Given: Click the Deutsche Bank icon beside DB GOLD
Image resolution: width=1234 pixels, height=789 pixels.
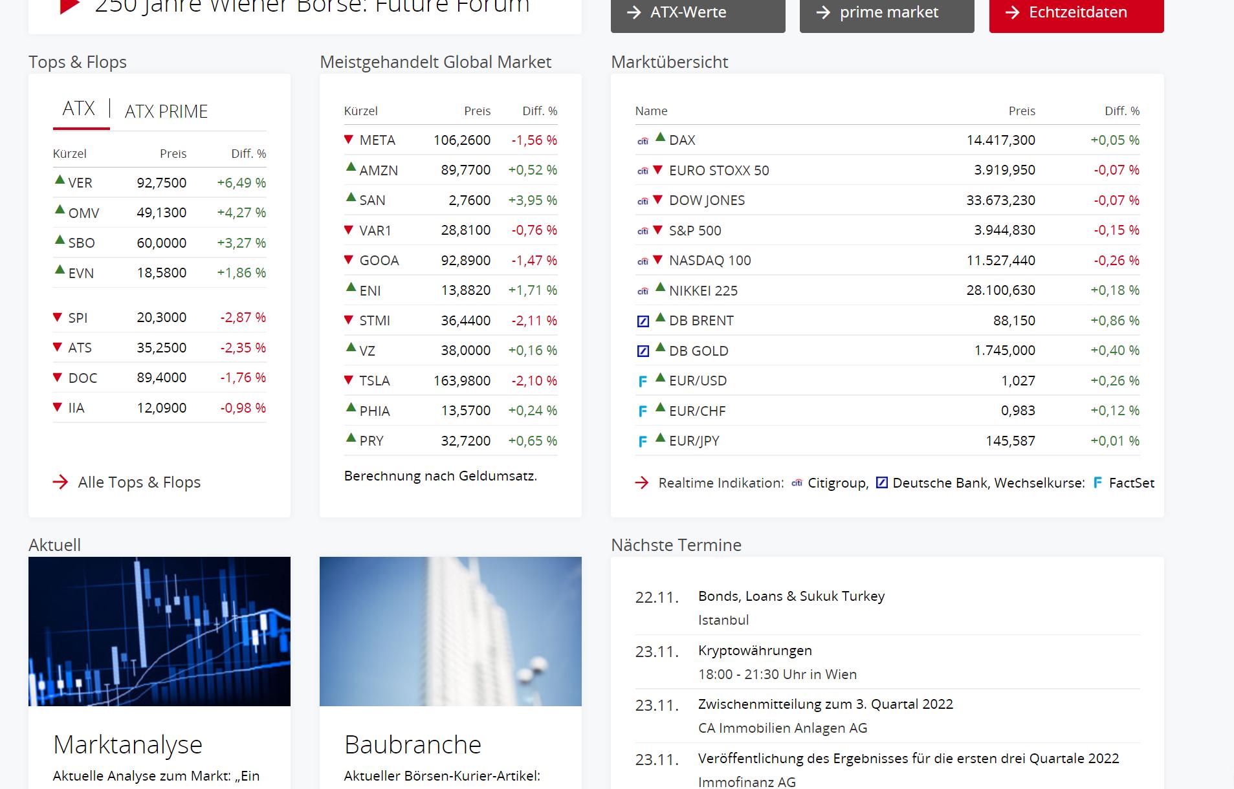Looking at the screenshot, I should [x=643, y=351].
